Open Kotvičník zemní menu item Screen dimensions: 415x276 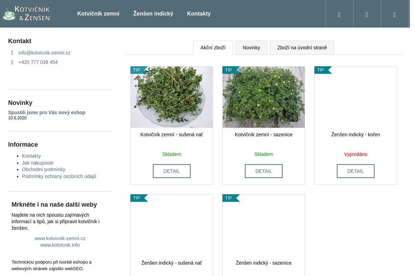tap(98, 14)
